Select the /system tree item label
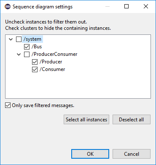 [x=32, y=39]
